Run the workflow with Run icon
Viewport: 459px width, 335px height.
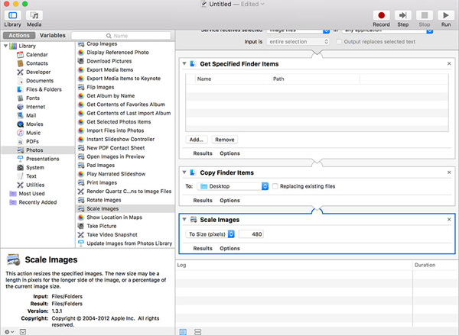[x=446, y=15]
